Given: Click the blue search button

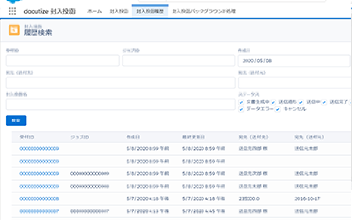Looking at the screenshot, I should pos(16,120).
